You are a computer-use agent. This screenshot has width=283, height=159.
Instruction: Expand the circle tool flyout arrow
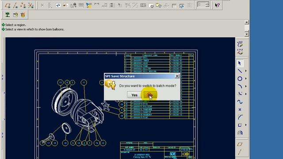pos(246,79)
